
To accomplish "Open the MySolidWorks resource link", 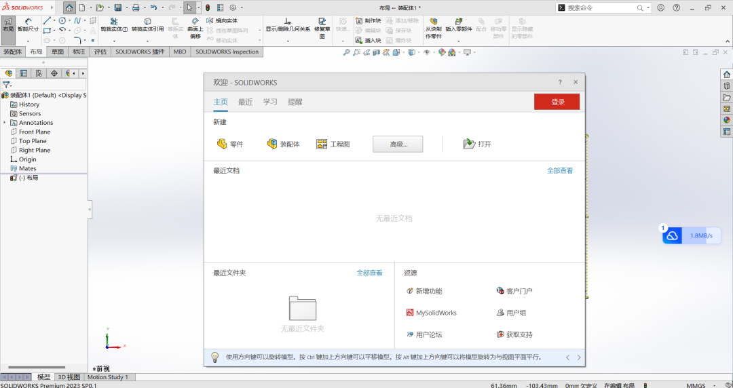I will pos(432,313).
